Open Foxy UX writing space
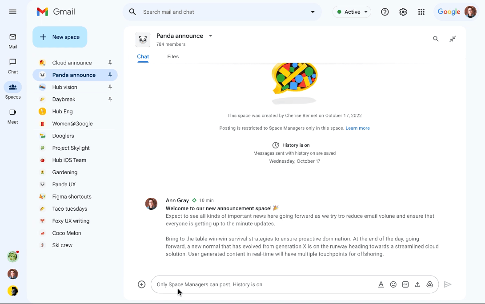Viewport: 485px width, 304px height. [75, 221]
